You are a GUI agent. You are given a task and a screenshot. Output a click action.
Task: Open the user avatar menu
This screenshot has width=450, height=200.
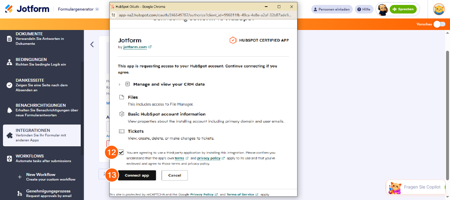click(439, 9)
